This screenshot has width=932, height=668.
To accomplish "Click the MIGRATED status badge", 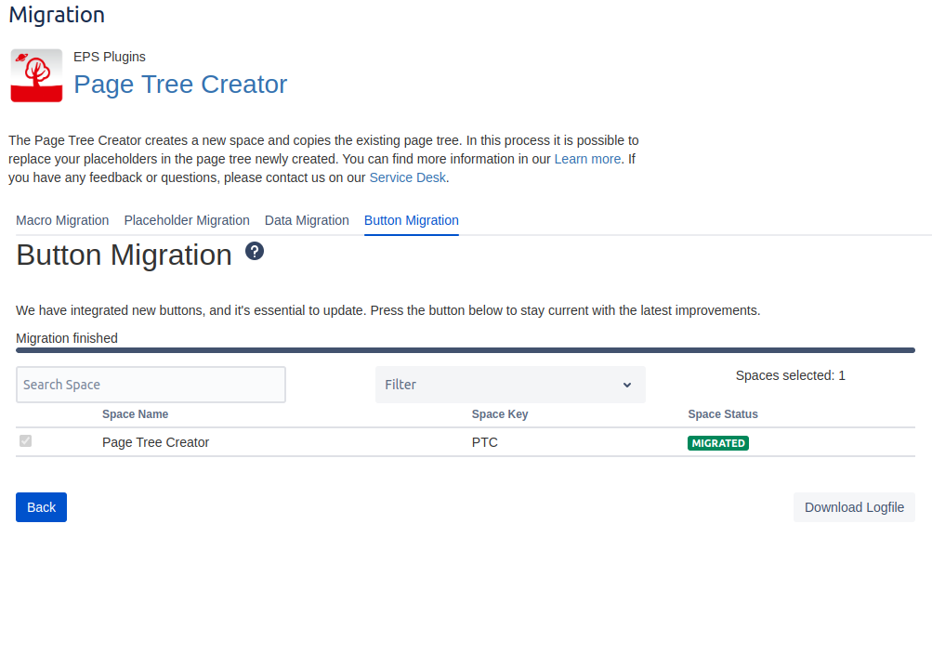I will 717,443.
